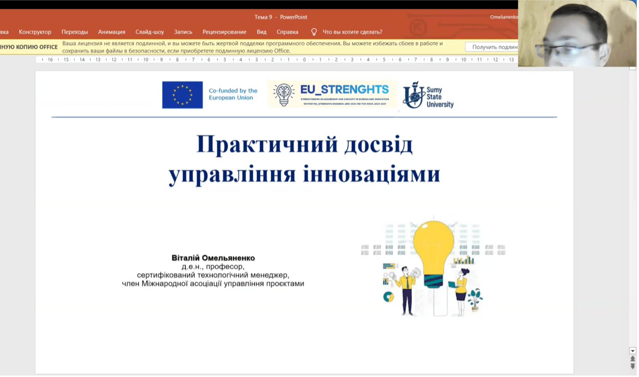Click the author name 'Віталій Омельяненко' text
This screenshot has height=377, width=639.
(x=213, y=258)
